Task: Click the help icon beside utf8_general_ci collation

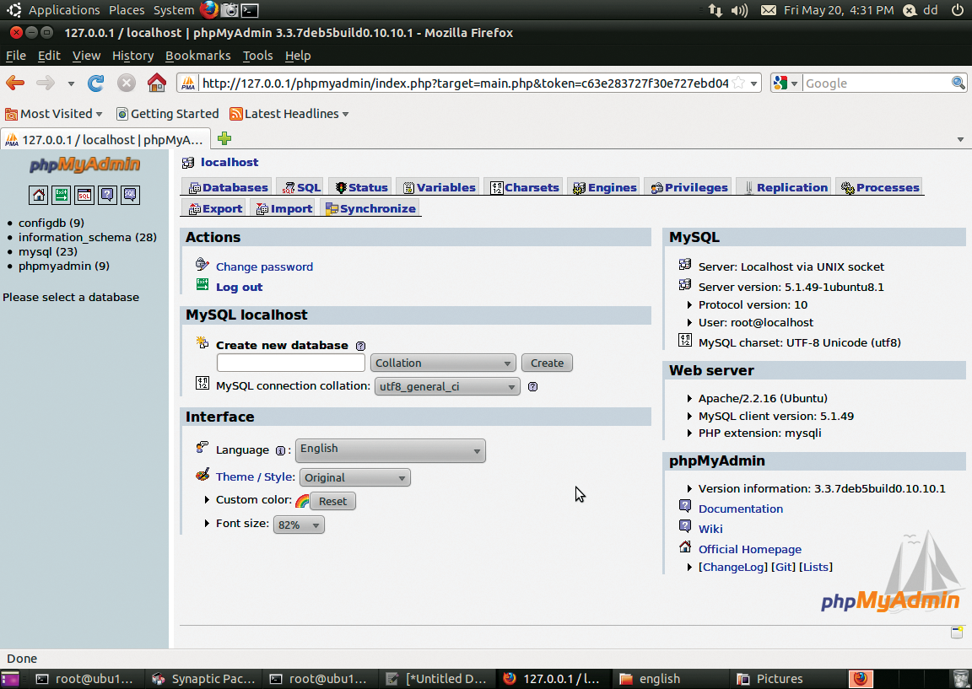Action: pyautogui.click(x=532, y=386)
